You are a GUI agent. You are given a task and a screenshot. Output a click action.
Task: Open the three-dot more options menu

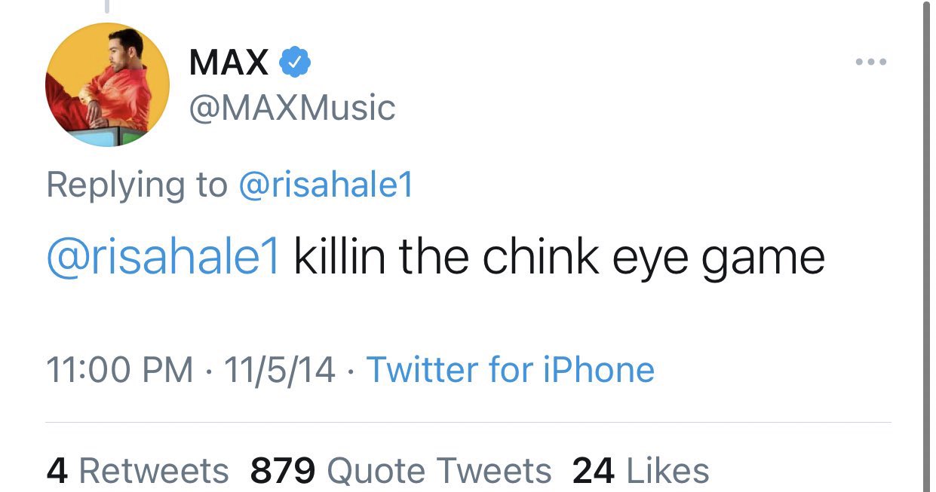(x=871, y=62)
